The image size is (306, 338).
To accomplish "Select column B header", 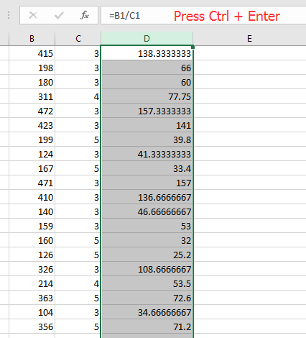I will tap(32, 38).
